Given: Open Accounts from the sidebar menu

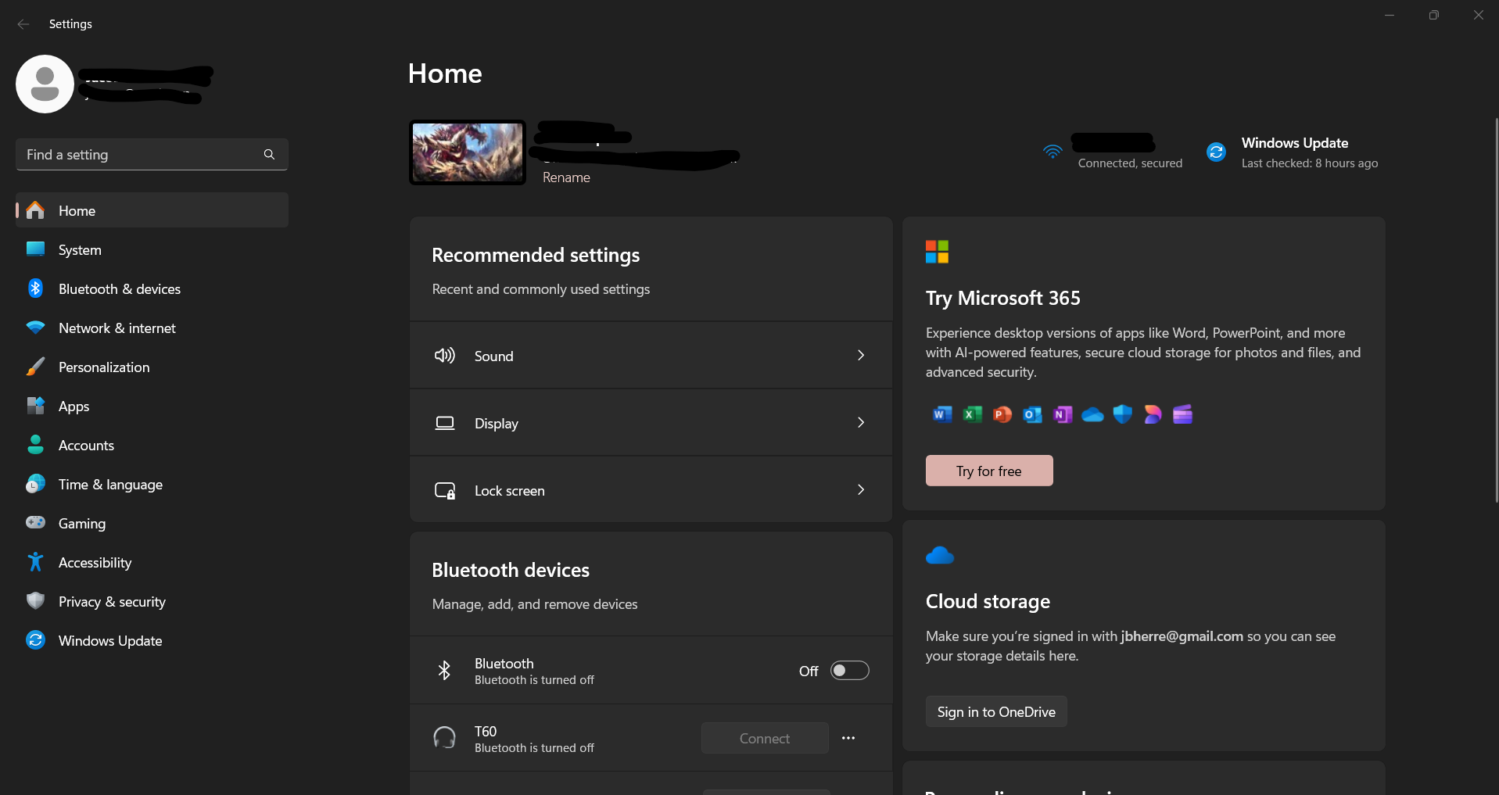Looking at the screenshot, I should (86, 445).
